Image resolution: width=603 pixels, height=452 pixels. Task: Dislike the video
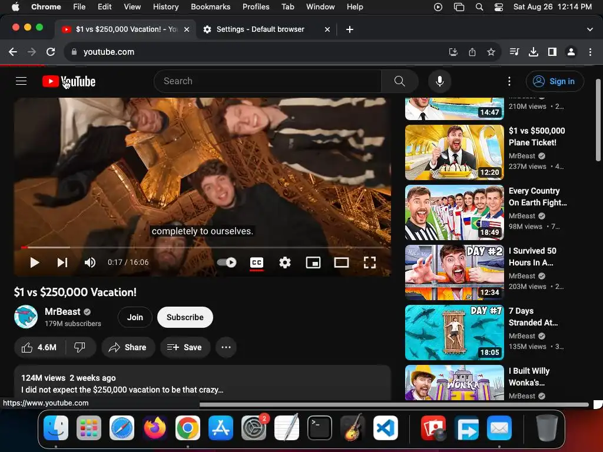point(79,347)
